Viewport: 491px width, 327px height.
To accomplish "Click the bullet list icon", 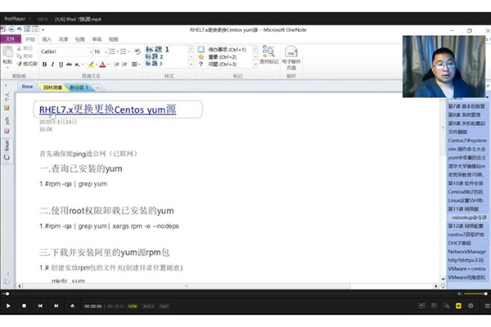I will point(114,52).
